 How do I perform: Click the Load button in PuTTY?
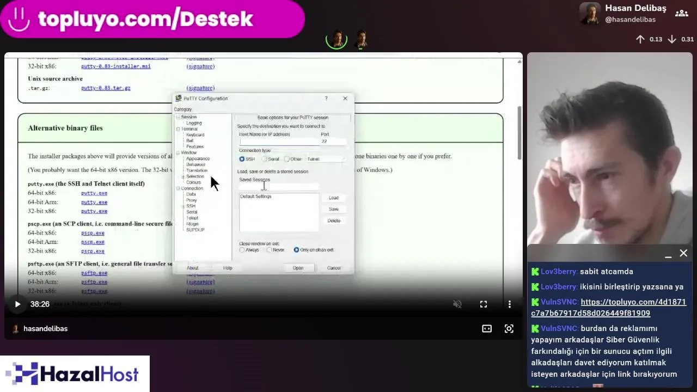(x=334, y=198)
